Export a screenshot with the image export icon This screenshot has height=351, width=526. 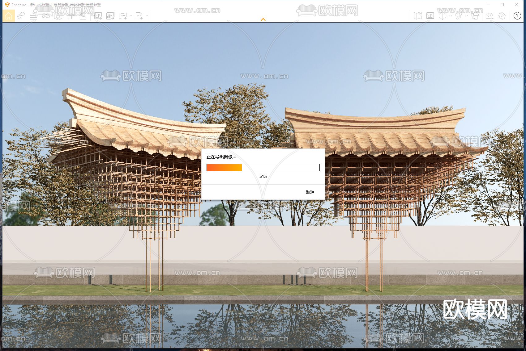click(98, 15)
